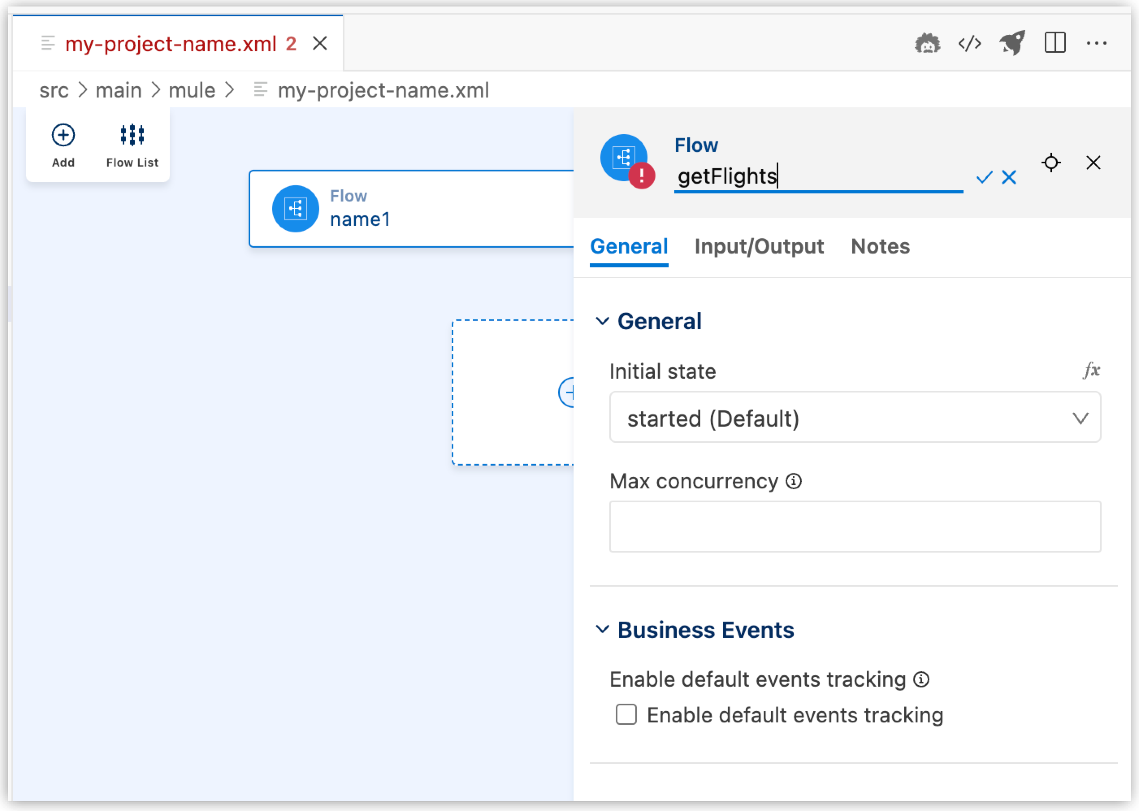
Task: Switch to XML view with the code icon
Action: pos(969,43)
